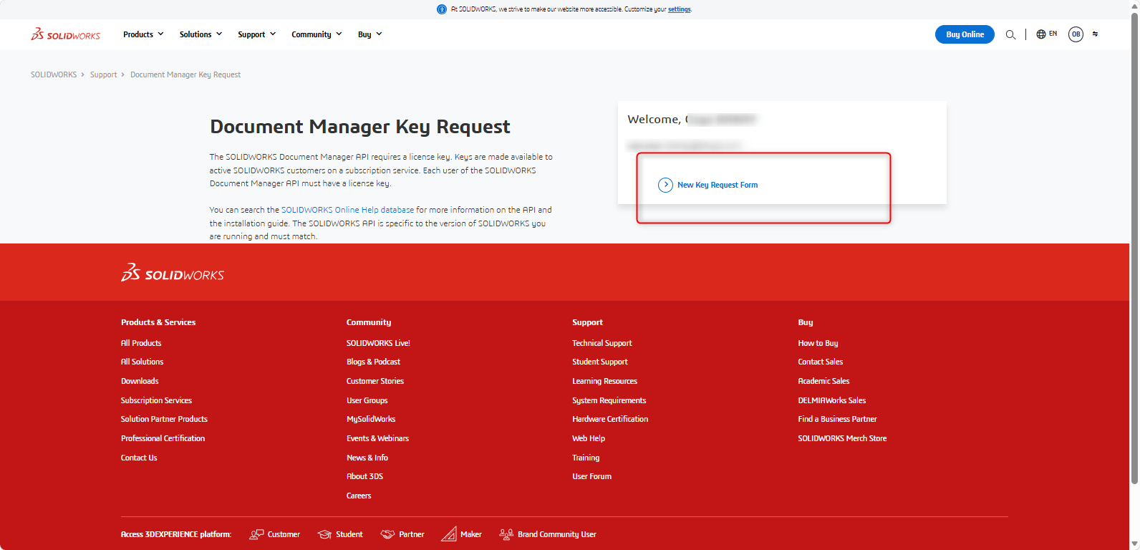Open the Support dropdown in the header

pyautogui.click(x=257, y=34)
